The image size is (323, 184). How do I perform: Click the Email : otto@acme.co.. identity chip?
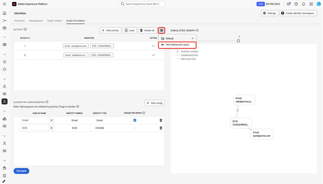point(76,55)
